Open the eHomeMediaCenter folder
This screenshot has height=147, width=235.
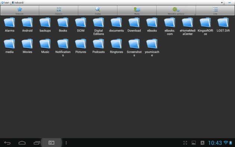(x=188, y=26)
